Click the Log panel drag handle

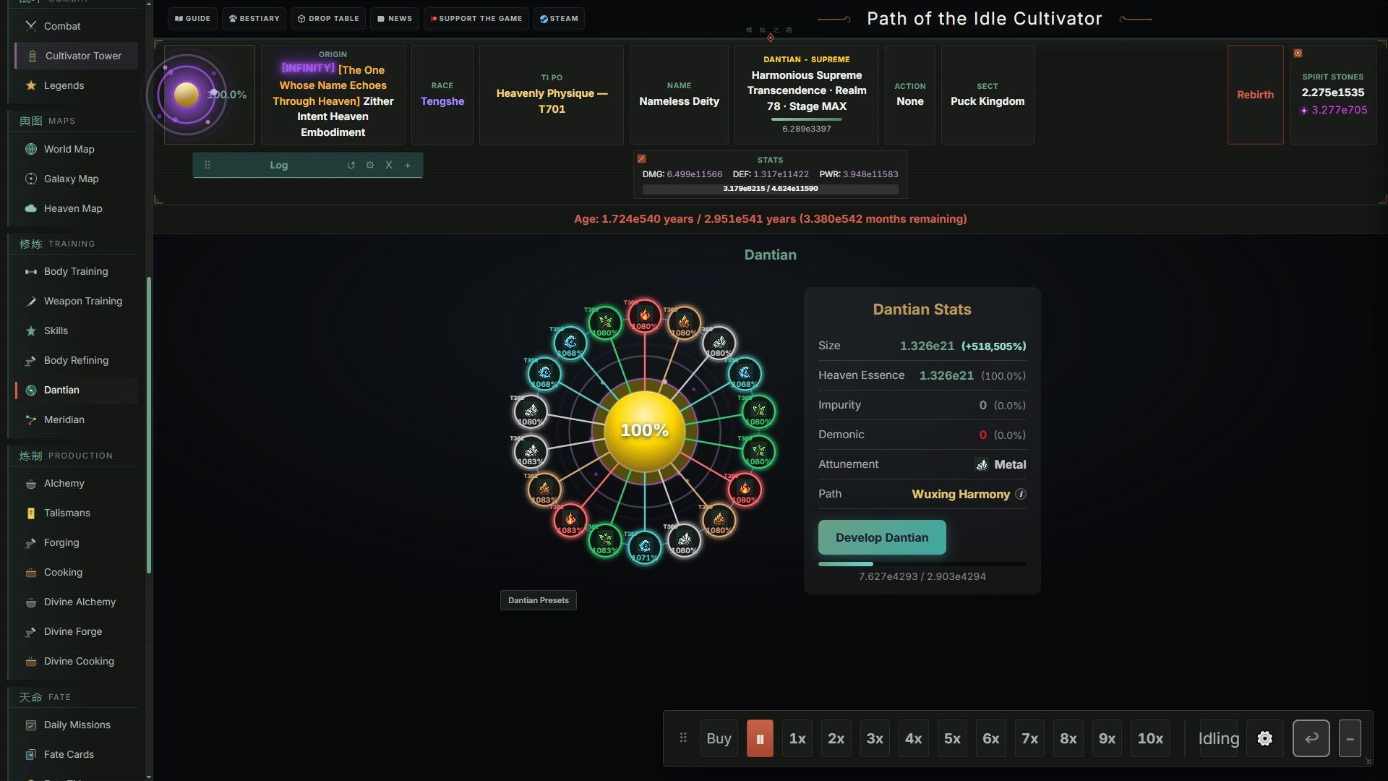[x=207, y=165]
